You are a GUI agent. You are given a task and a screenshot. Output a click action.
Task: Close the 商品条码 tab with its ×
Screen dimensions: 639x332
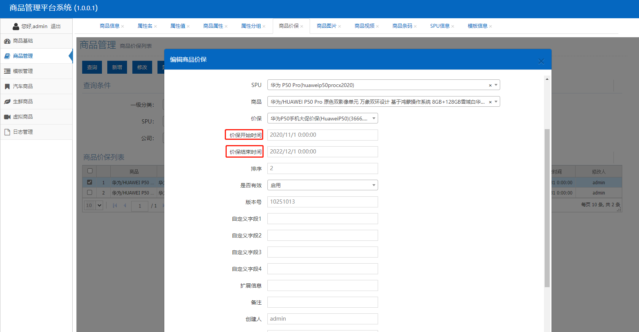(x=415, y=27)
